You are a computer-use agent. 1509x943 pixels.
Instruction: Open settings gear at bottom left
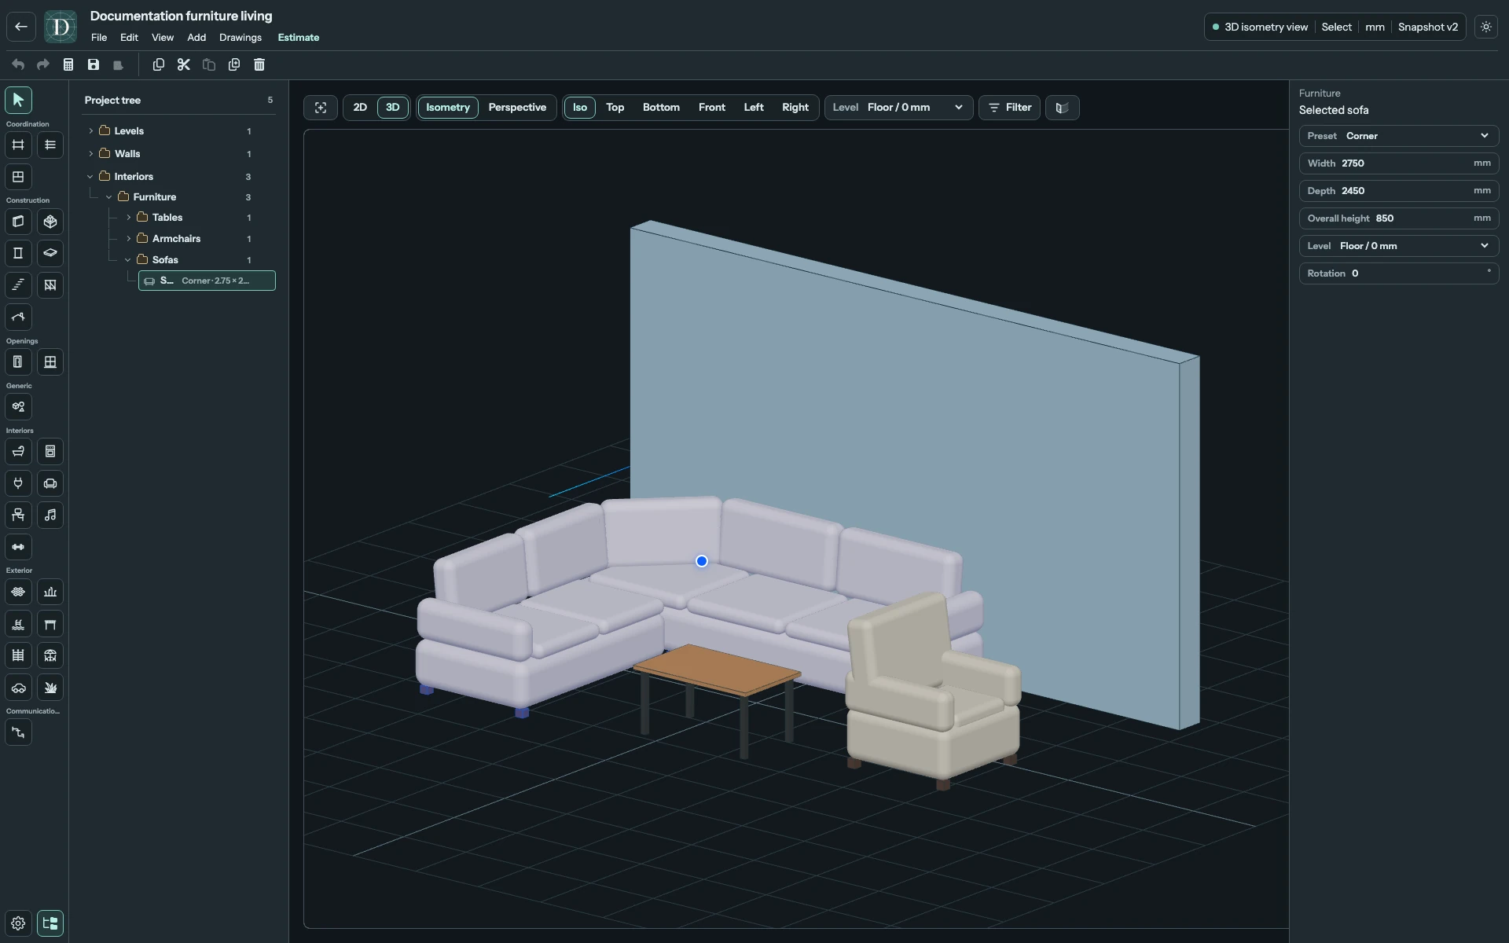tap(18, 923)
